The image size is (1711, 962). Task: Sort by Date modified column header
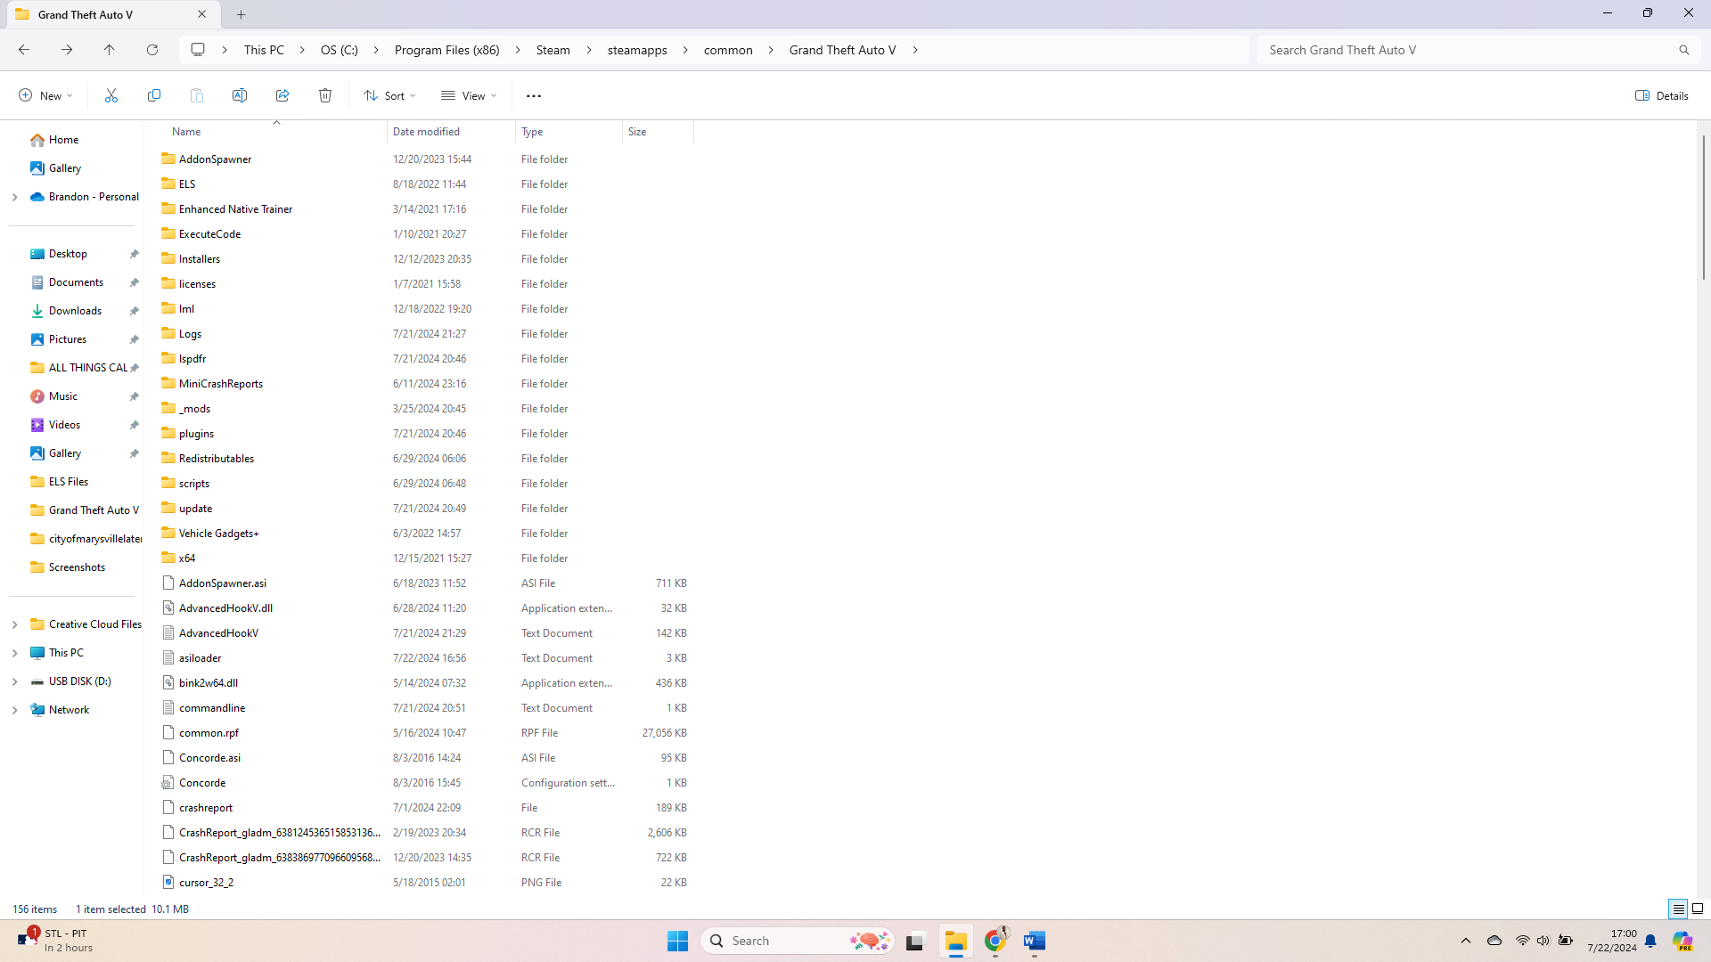[x=427, y=132]
